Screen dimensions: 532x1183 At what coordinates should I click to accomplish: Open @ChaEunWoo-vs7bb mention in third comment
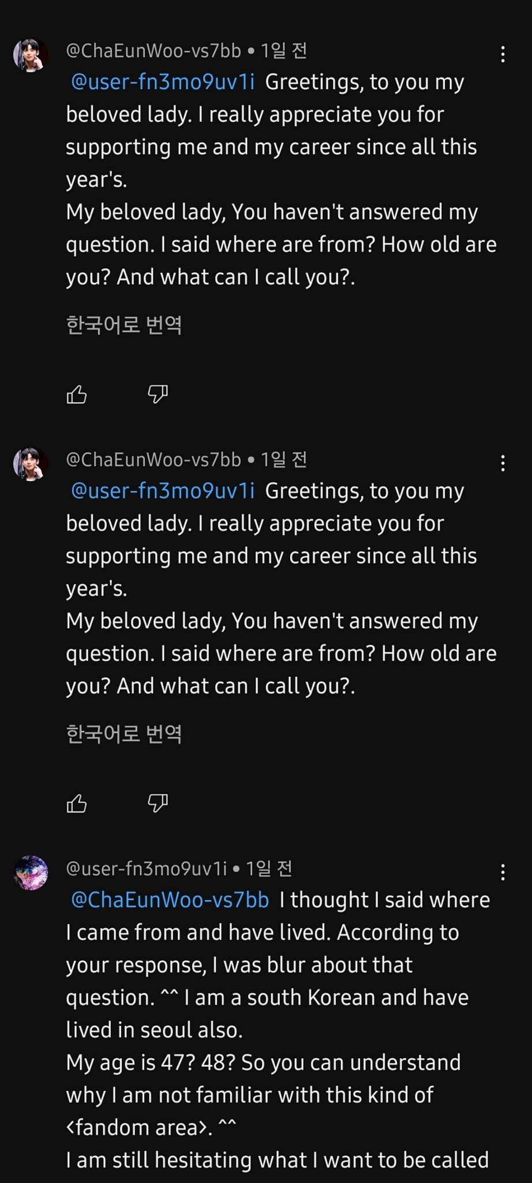(170, 900)
